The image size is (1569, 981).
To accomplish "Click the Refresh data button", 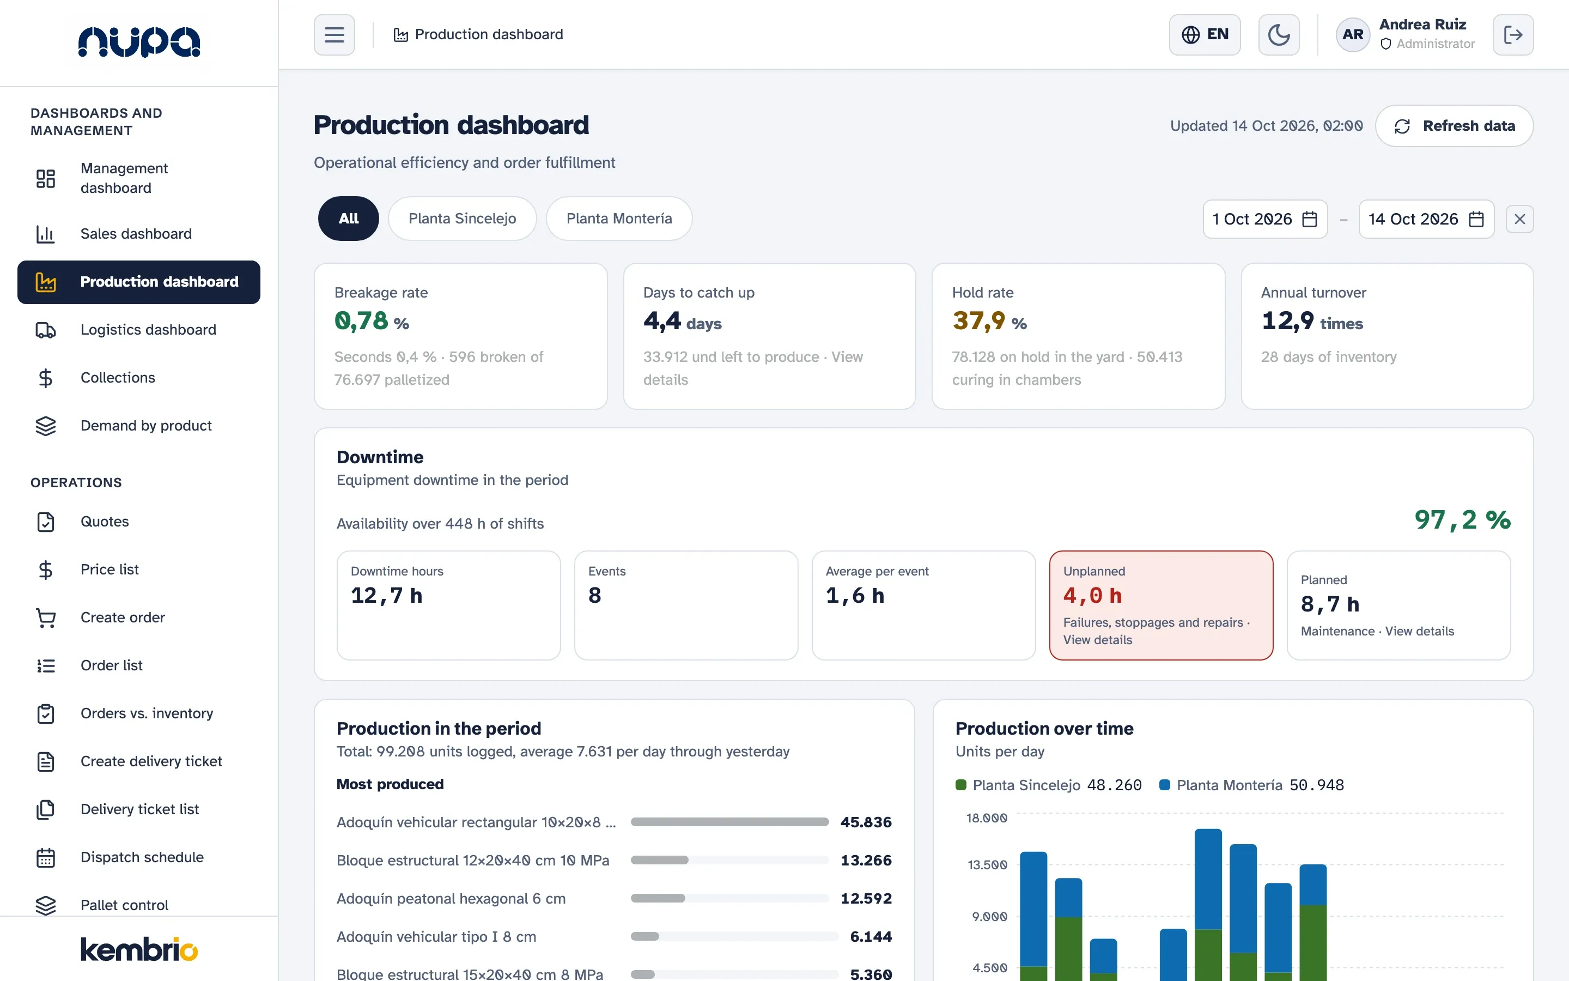I will [x=1454, y=126].
